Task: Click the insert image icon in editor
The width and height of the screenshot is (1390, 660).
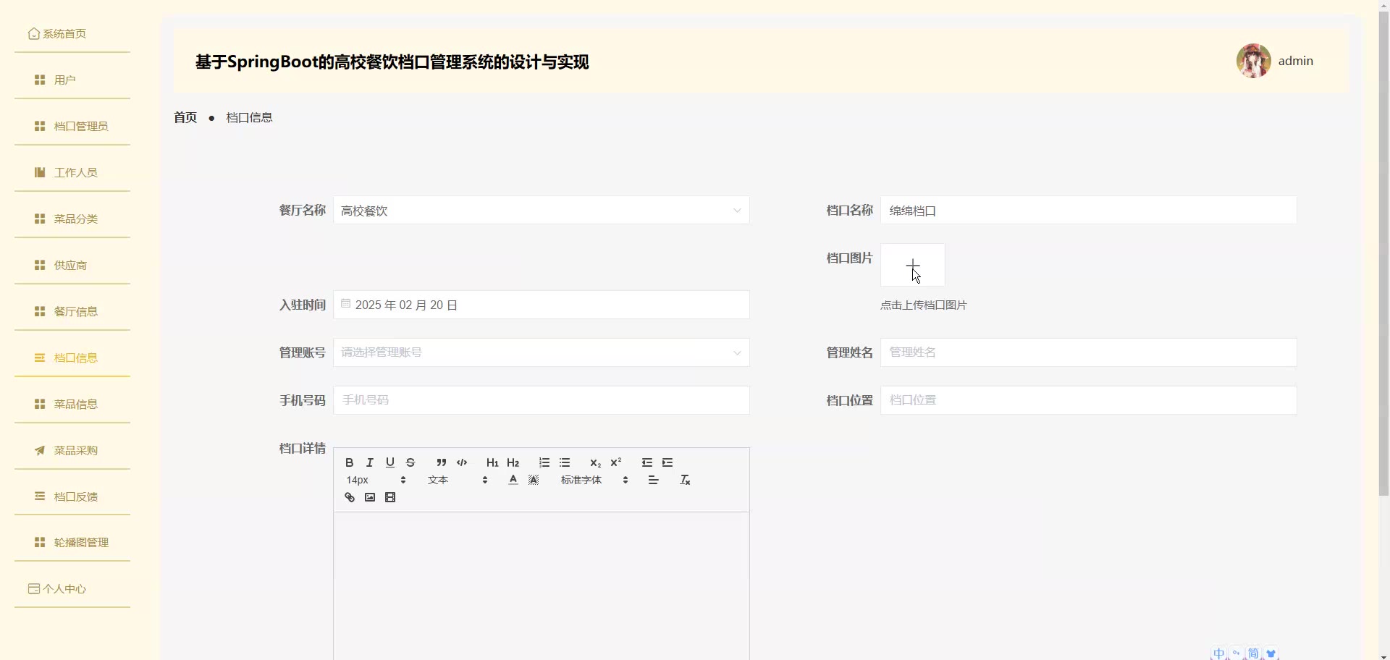Action: point(370,497)
